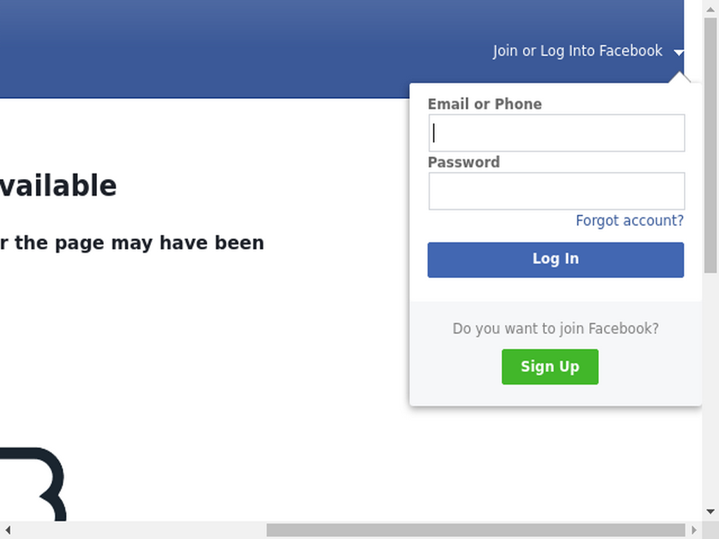Click the horizontal scrollbar left arrow

click(8, 530)
